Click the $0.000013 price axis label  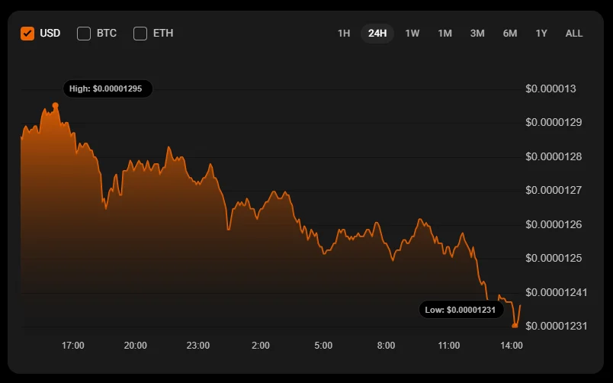coord(551,89)
